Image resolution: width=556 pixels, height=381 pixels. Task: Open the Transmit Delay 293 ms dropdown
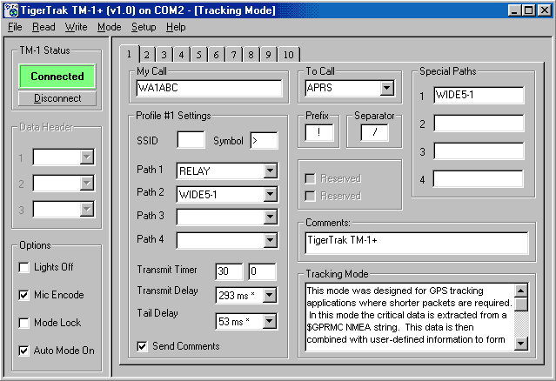(270, 295)
